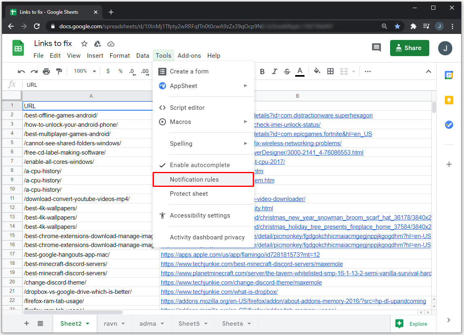Viewport: 464px width, 335px height.
Task: Format as percent
Action: [120, 71]
